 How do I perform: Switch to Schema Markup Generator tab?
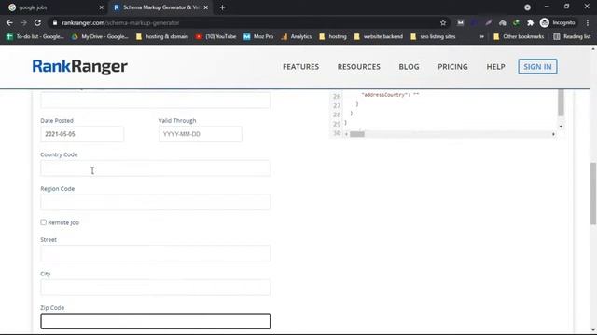tap(160, 7)
